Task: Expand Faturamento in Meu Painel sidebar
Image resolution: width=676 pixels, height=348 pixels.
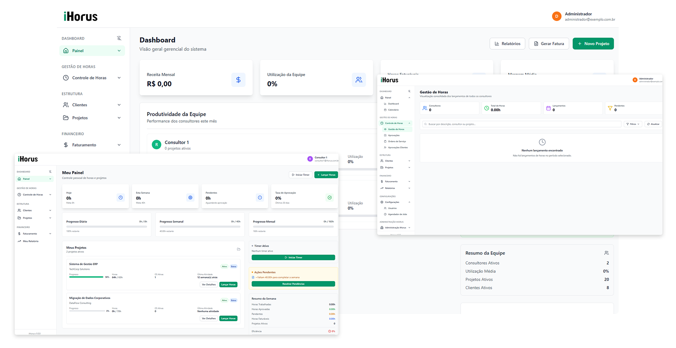Action: coord(50,234)
